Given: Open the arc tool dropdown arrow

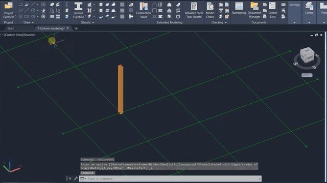Looking at the screenshot, I should pos(37,5).
